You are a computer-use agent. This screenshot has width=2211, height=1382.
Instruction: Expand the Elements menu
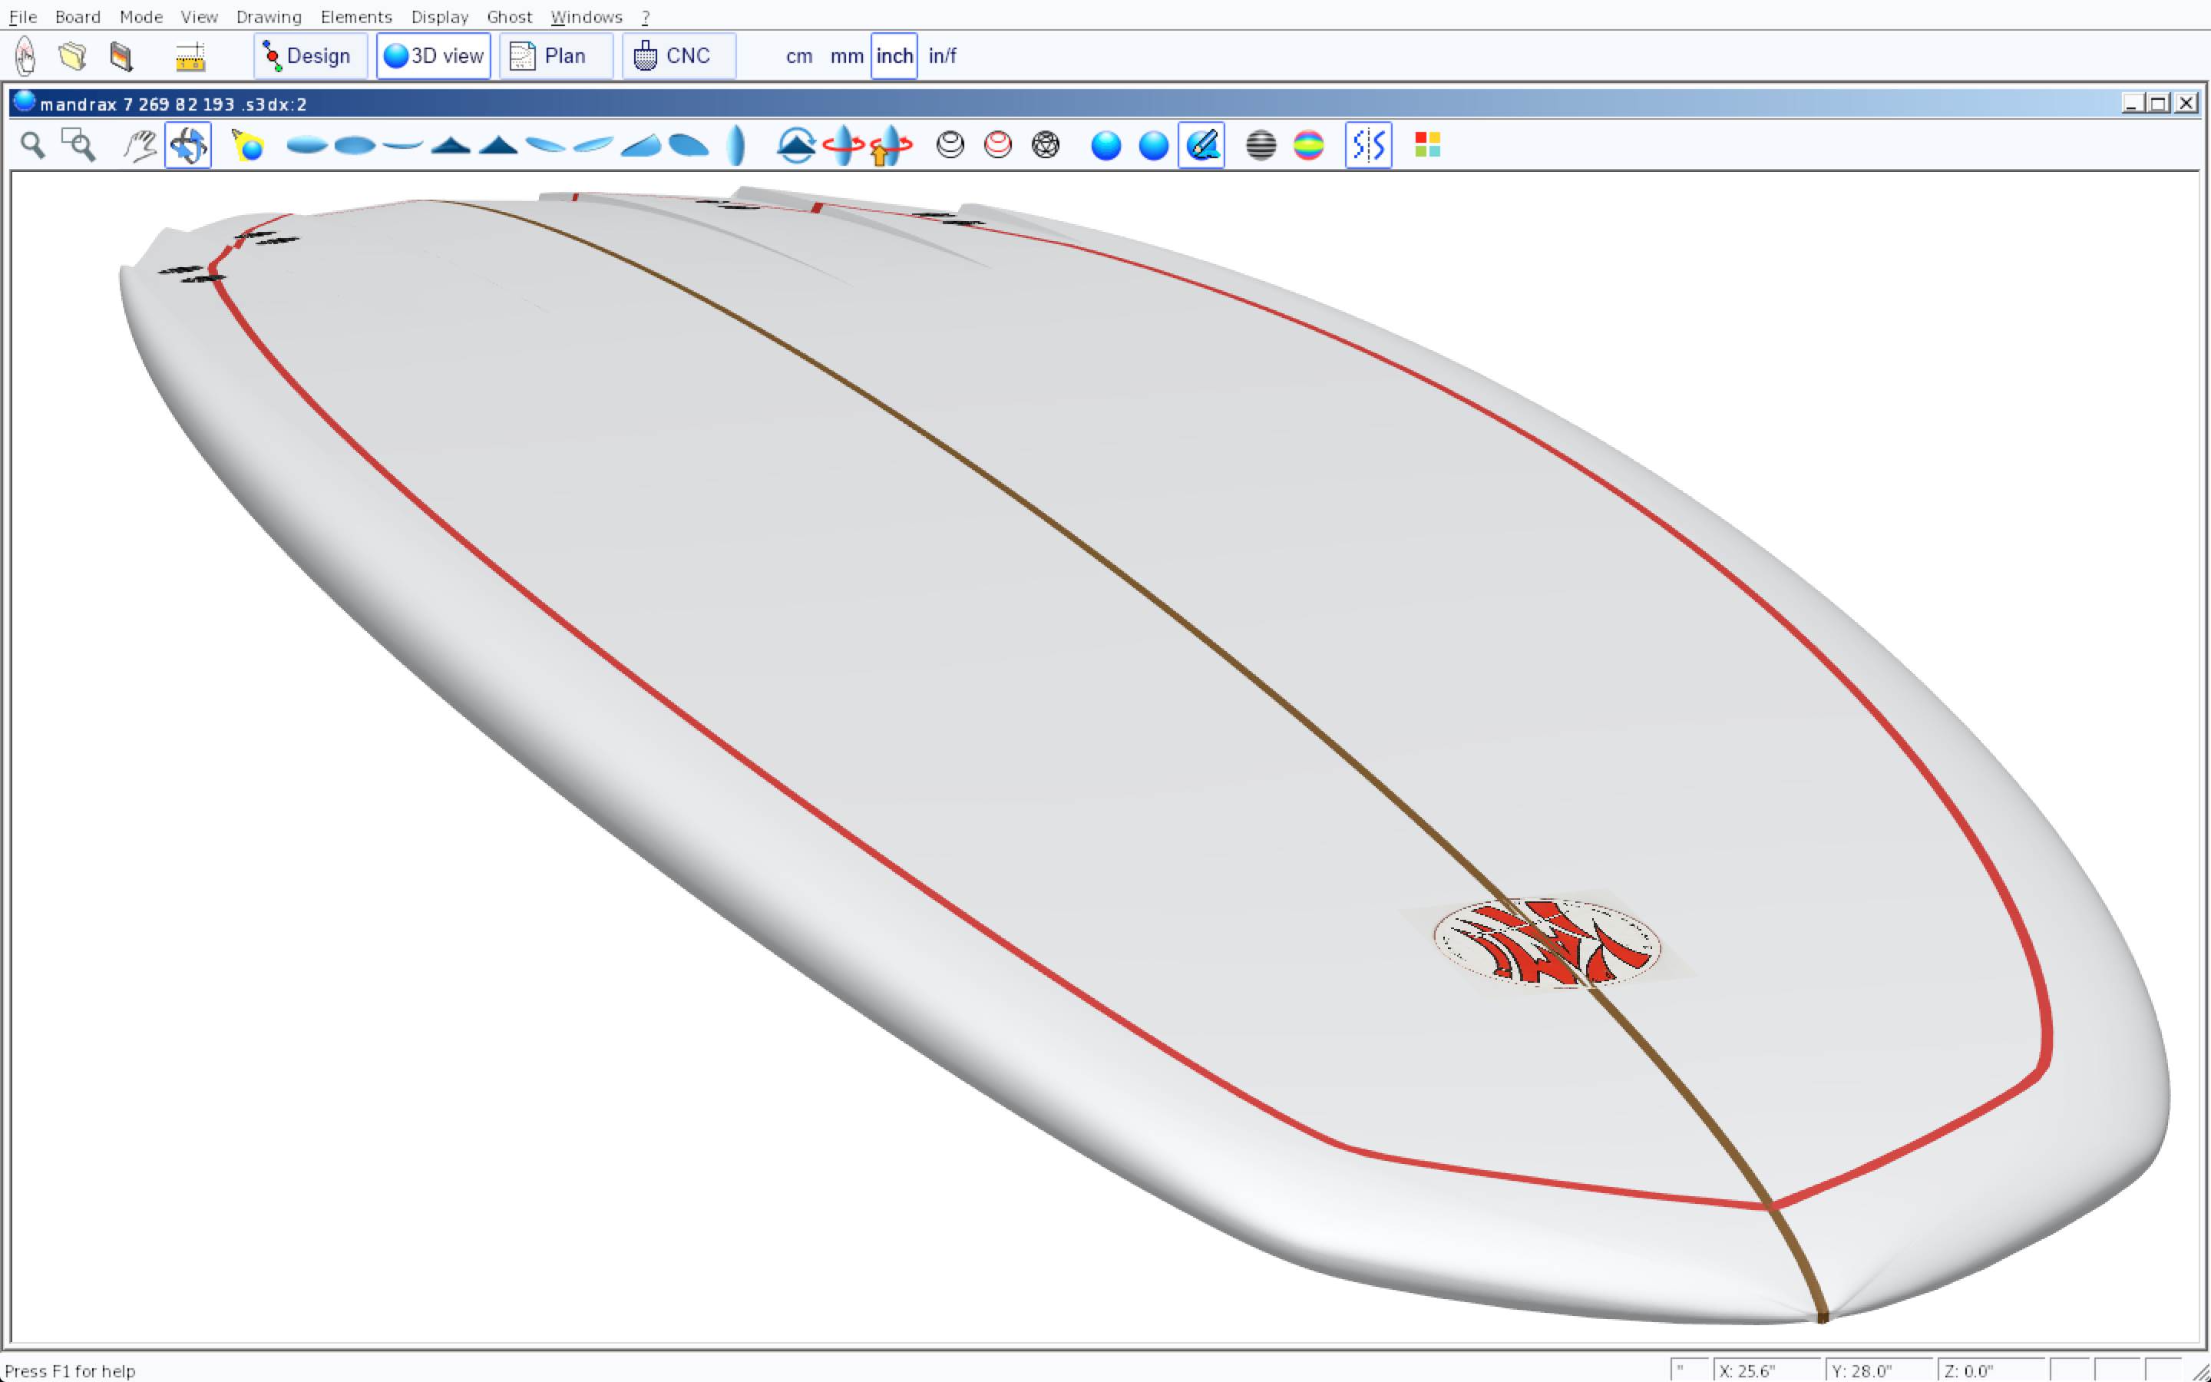355,16
